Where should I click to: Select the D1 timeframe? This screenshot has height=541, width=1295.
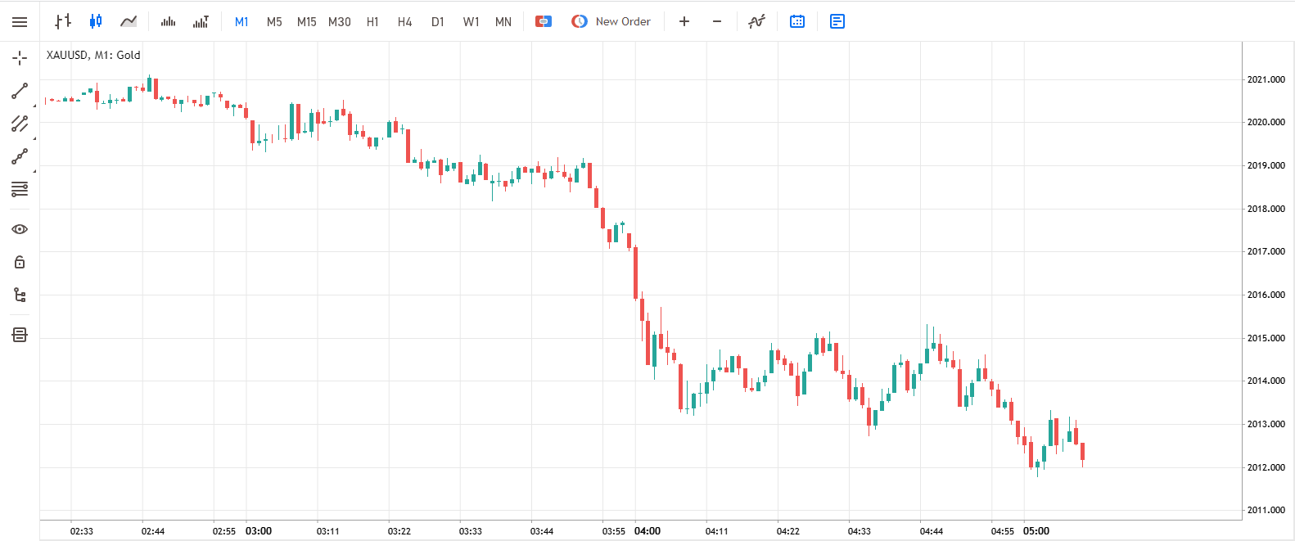coord(438,22)
